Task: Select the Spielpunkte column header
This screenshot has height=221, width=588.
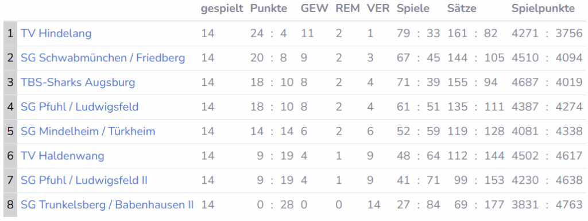Action: pos(543,9)
